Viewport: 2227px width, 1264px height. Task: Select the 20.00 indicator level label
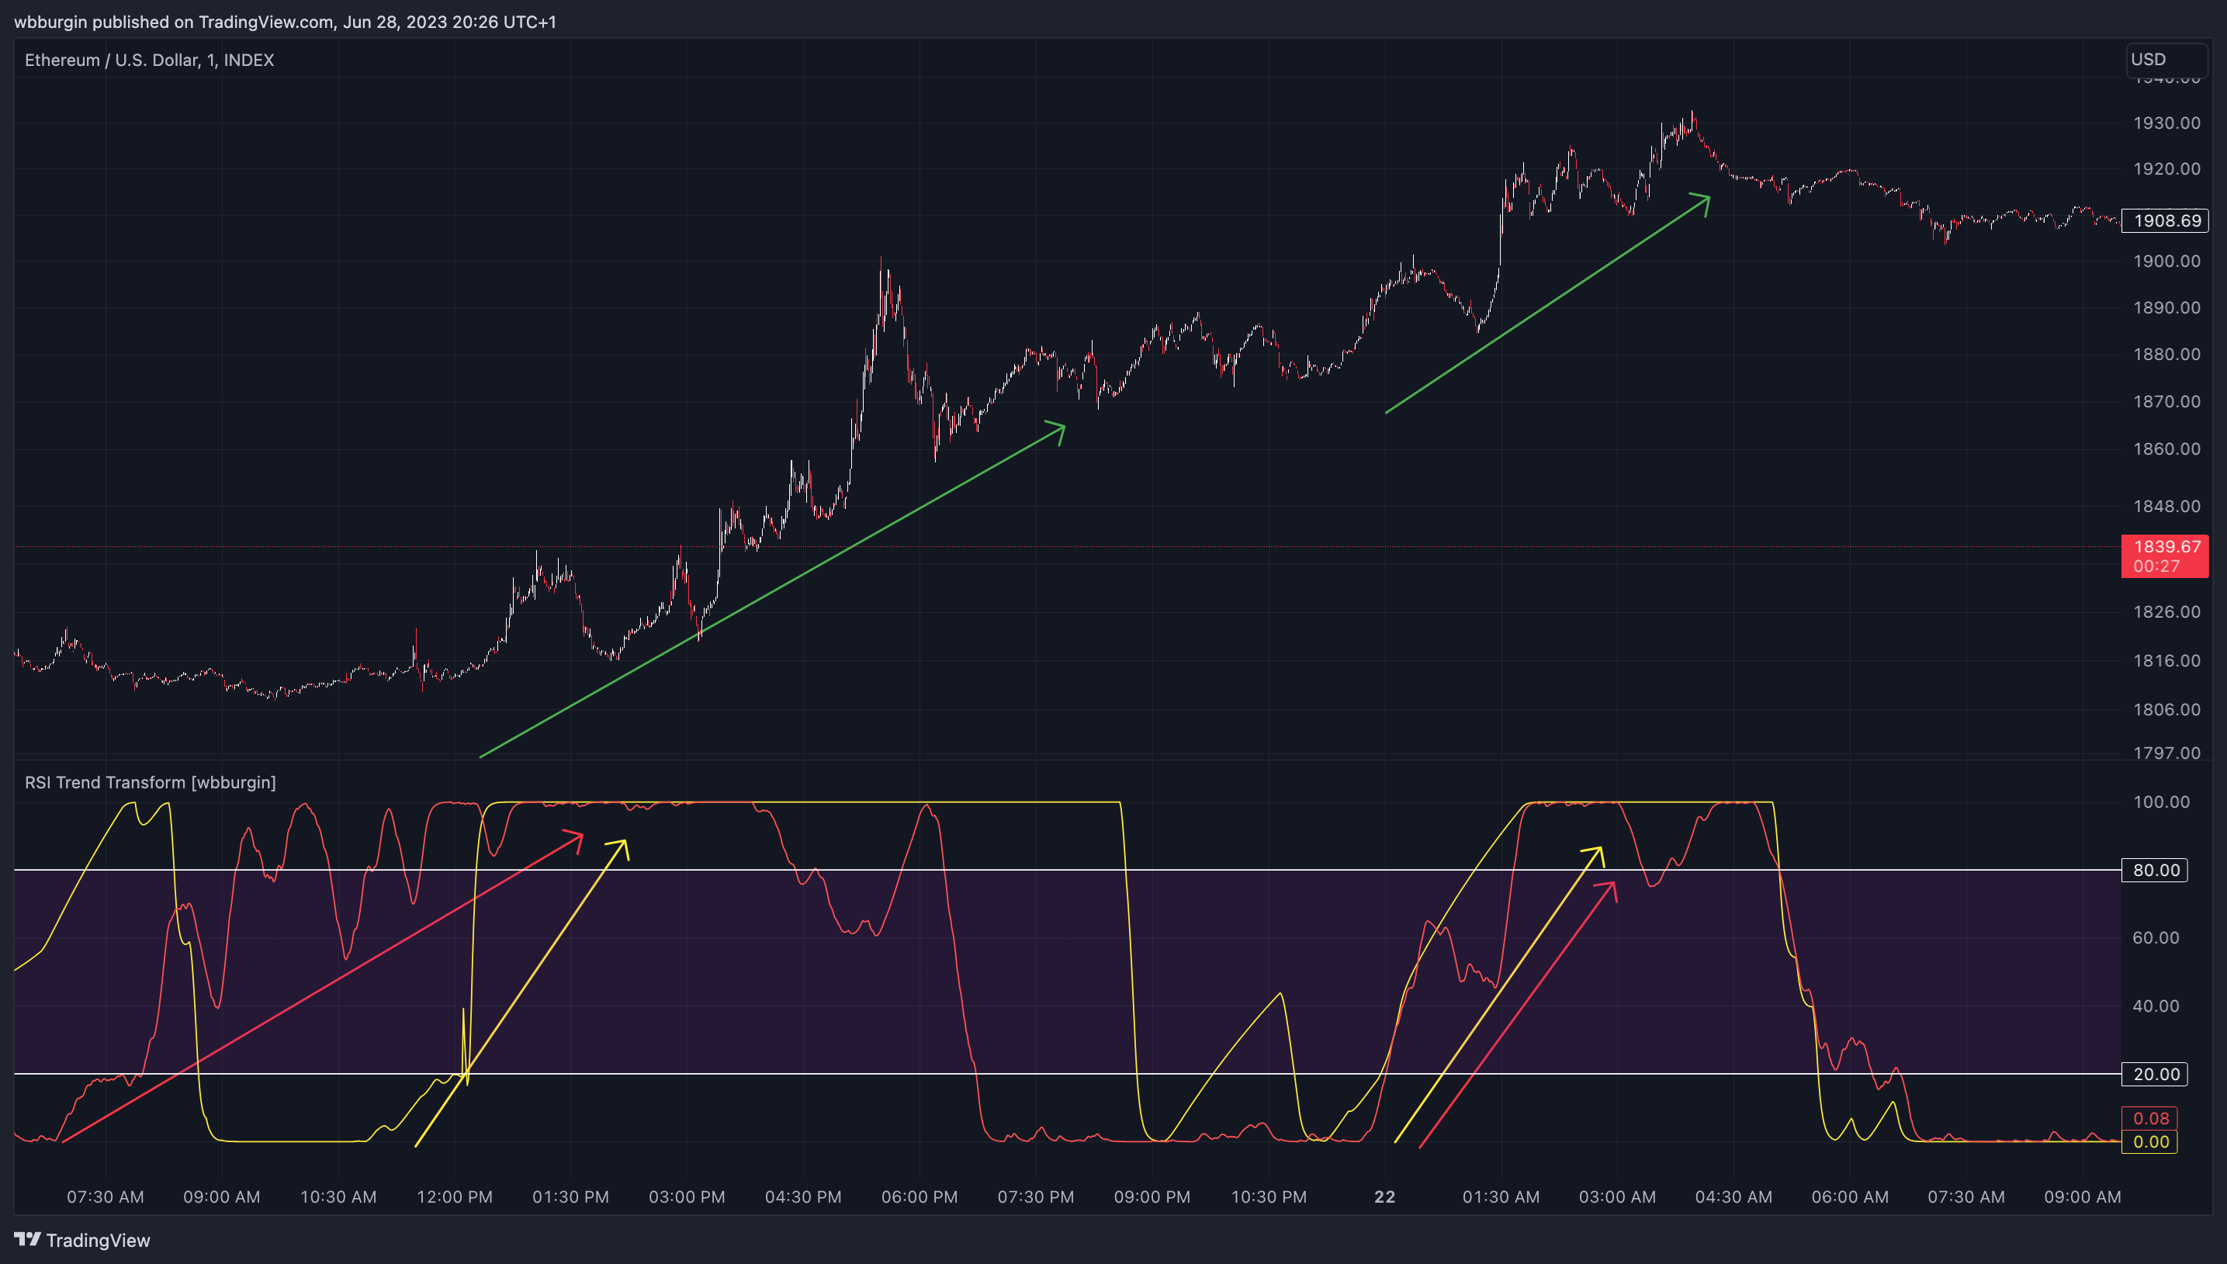coord(2154,1074)
